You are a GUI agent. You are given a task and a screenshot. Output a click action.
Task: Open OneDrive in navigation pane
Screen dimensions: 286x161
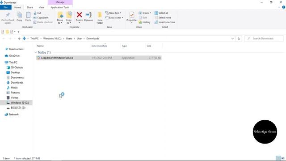click(x=12, y=55)
